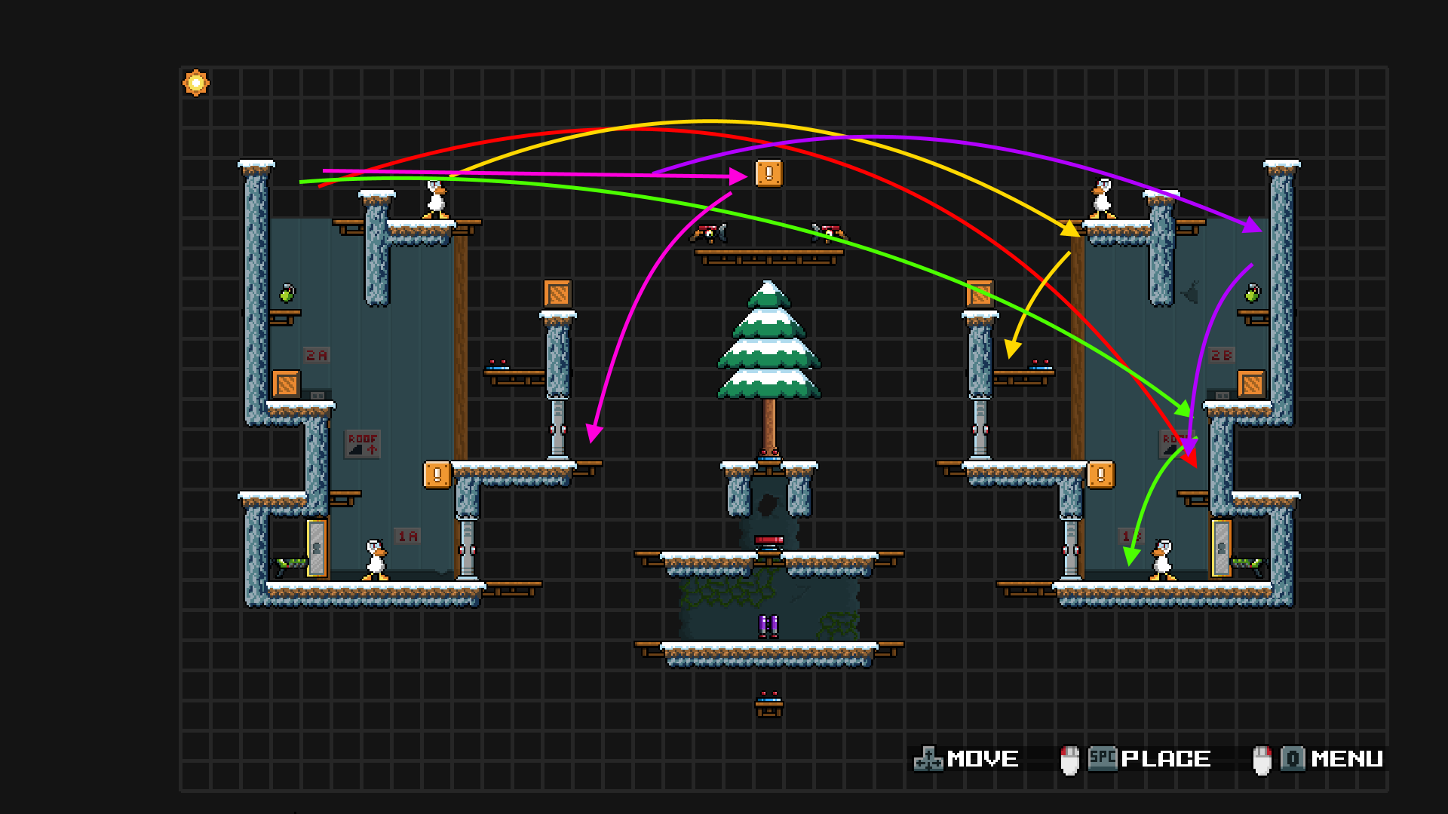This screenshot has width=1448, height=814.
Task: Select the orange crate below the 2A sign
Action: click(x=287, y=384)
